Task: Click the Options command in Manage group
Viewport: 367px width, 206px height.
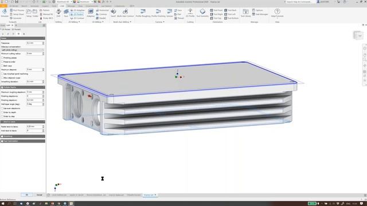Action: pos(257,10)
